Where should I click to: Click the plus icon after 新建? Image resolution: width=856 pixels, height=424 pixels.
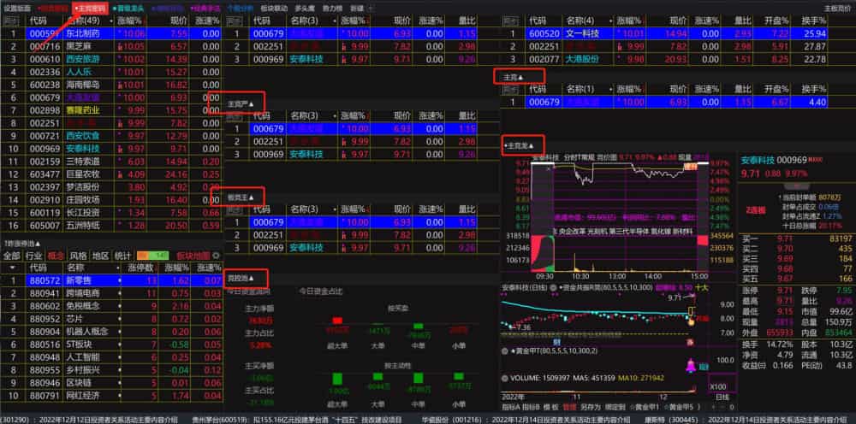click(x=372, y=9)
